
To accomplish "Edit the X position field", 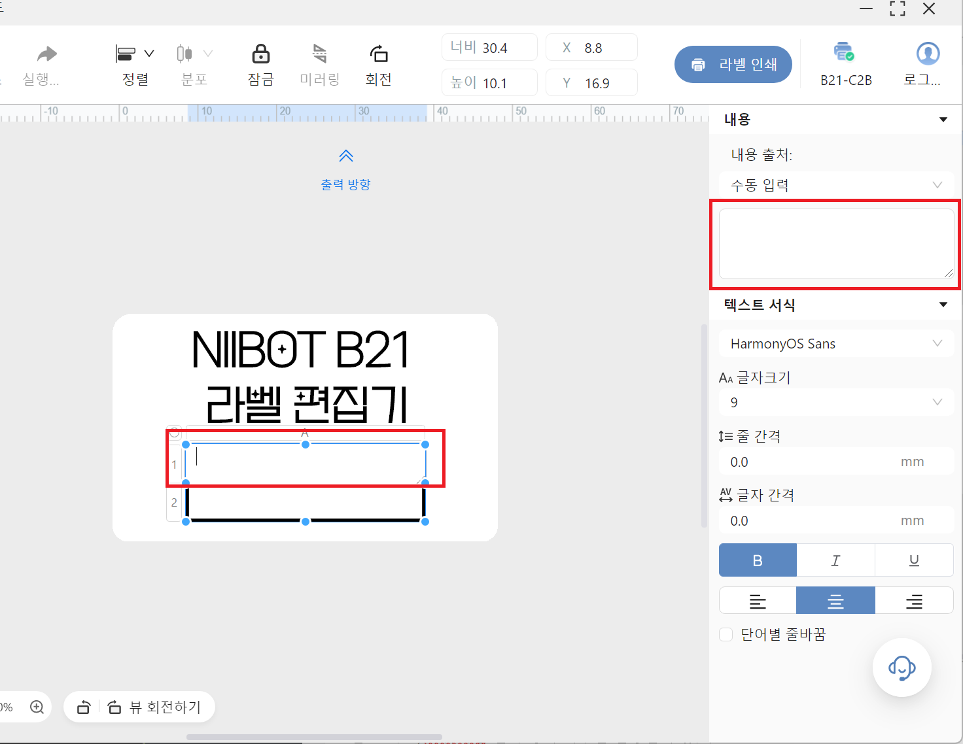I will coord(591,48).
